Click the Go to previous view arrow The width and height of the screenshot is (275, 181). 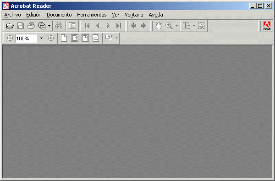pyautogui.click(x=133, y=26)
